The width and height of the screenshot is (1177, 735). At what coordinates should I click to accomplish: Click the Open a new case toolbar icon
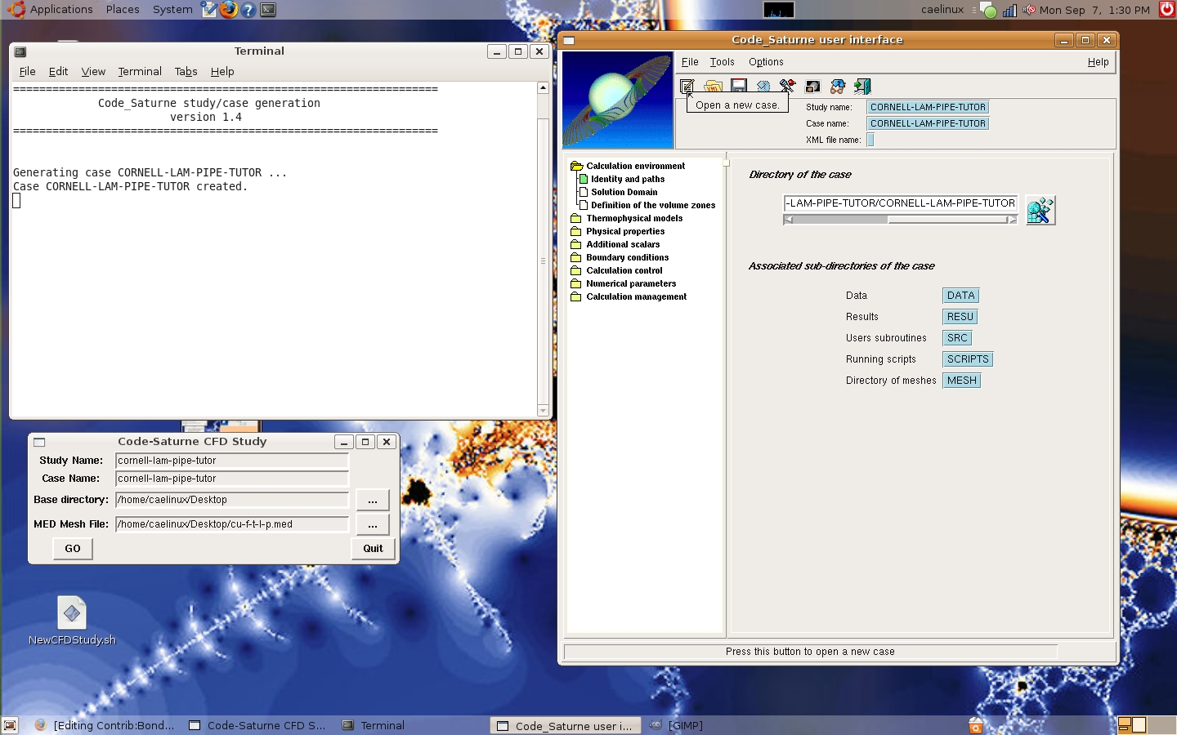687,86
